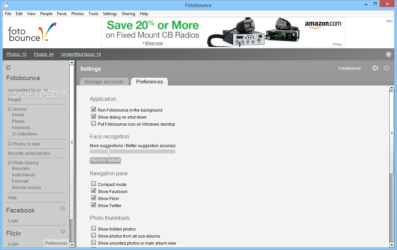Open Places in the sidebar
The height and width of the screenshot is (250, 397).
tap(18, 121)
